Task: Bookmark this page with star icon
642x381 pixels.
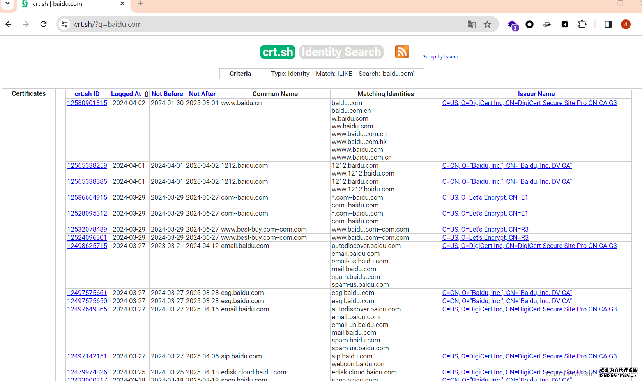Action: (487, 25)
